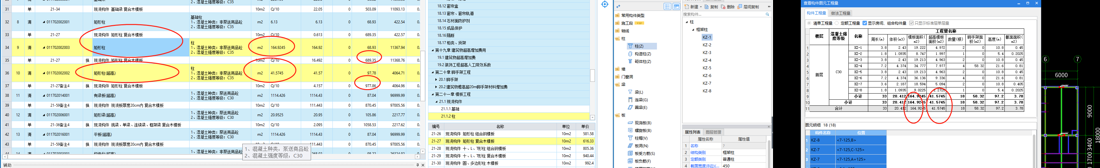Select 螺旋板(B) spiral slab type
This screenshot has height=168, width=1100.
pyautogui.click(x=639, y=131)
